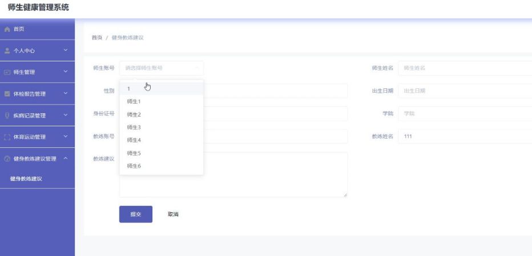This screenshot has width=532, height=256.
Task: Click the icon beside 健身教练建议管理
Action: 7,159
